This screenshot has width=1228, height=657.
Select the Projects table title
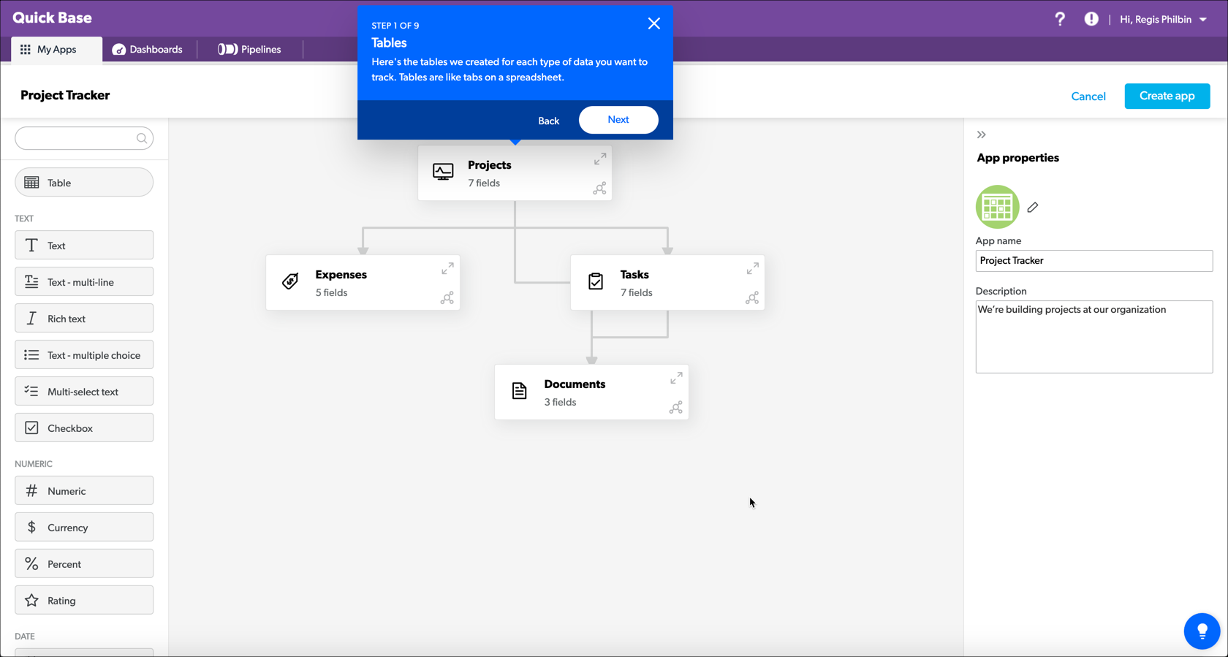(x=489, y=165)
